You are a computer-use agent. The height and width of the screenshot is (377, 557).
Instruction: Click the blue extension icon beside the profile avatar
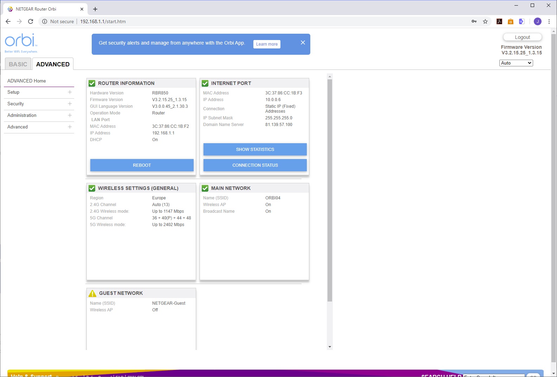click(522, 21)
